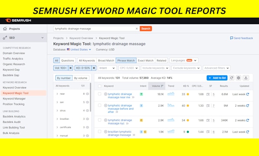Open the Exclude keywords dropdown
Image resolution: width=259 pixels, height=156 pixels.
pos(186,68)
